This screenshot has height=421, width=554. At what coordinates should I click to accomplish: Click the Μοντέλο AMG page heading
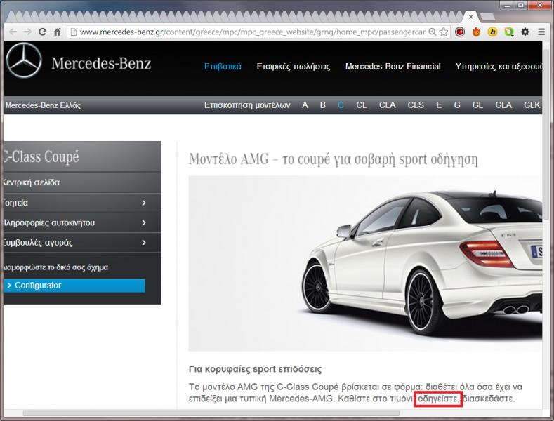point(334,159)
